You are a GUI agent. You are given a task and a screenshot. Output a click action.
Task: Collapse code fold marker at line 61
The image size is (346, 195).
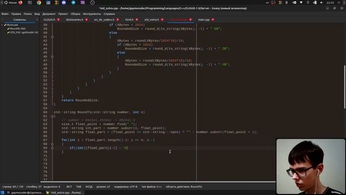[52, 116]
